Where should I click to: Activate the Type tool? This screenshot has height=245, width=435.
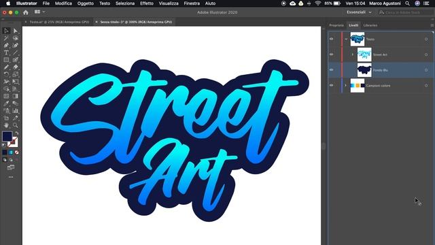pos(6,52)
